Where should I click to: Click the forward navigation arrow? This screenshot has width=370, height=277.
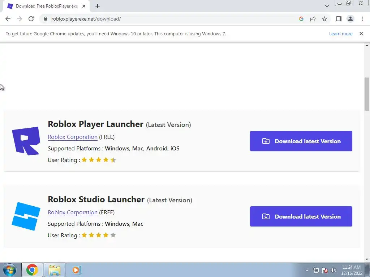coord(20,19)
